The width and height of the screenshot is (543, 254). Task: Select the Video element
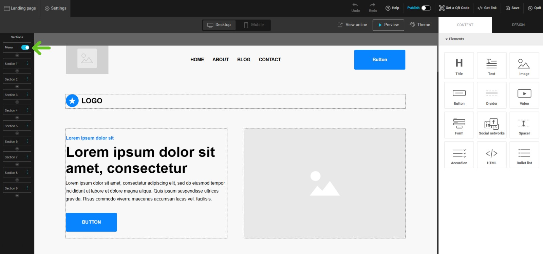[x=524, y=96]
